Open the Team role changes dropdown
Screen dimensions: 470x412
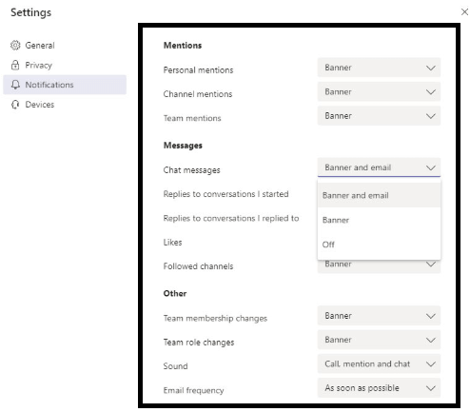click(x=379, y=340)
